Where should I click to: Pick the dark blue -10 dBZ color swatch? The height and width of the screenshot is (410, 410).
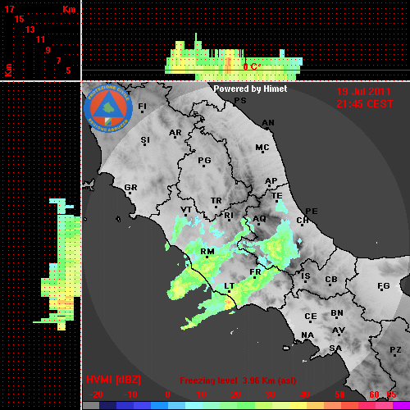click(x=125, y=405)
